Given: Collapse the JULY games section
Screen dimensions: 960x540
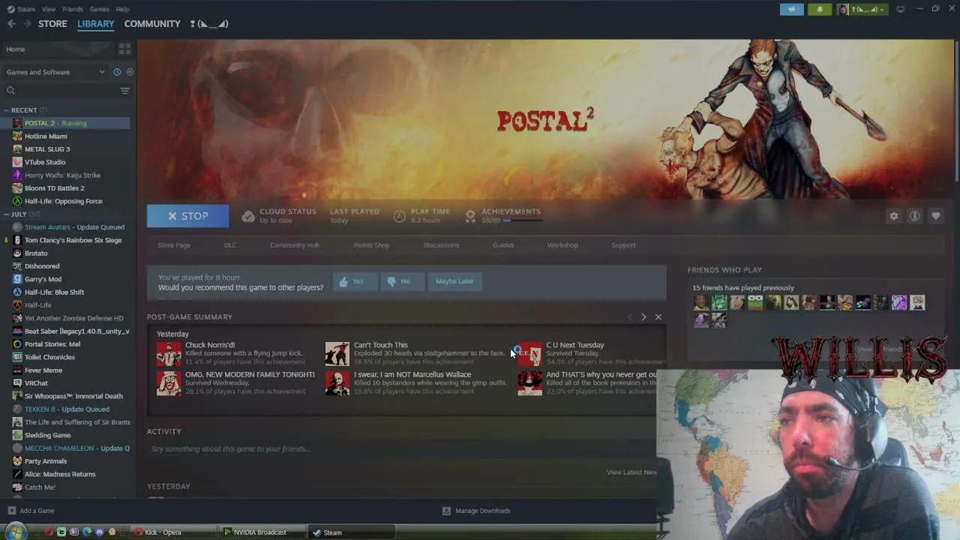Looking at the screenshot, I should (5, 214).
